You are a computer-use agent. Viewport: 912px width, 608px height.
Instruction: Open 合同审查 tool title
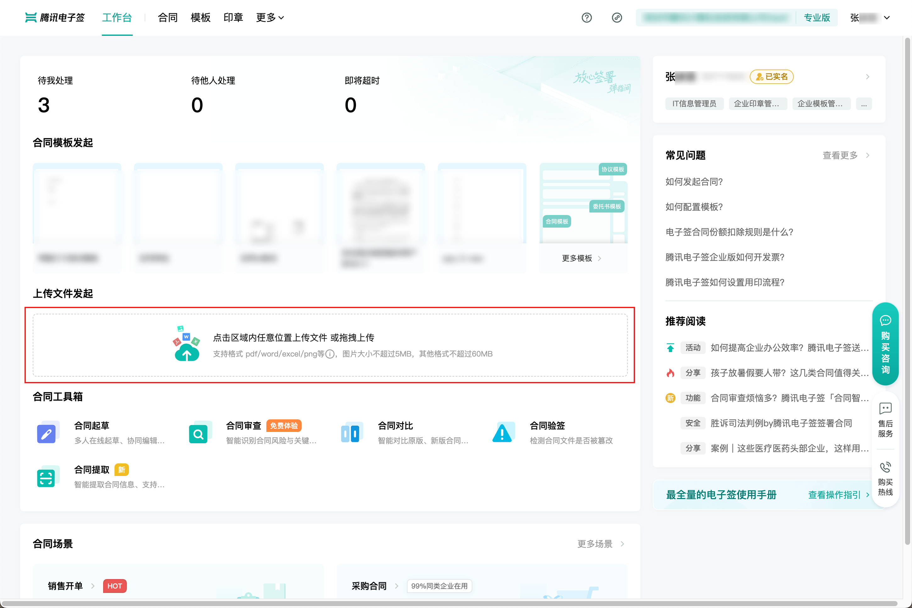(x=244, y=426)
